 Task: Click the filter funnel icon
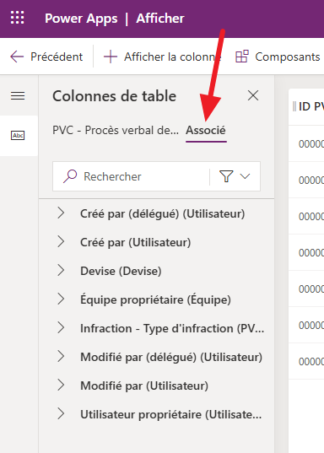point(226,176)
